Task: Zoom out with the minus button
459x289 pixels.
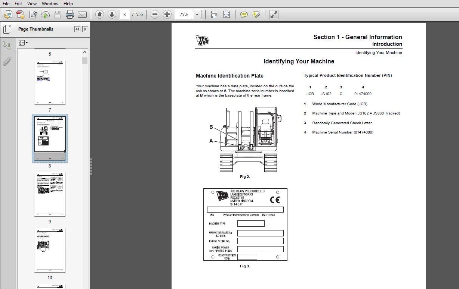Action: 155,15
